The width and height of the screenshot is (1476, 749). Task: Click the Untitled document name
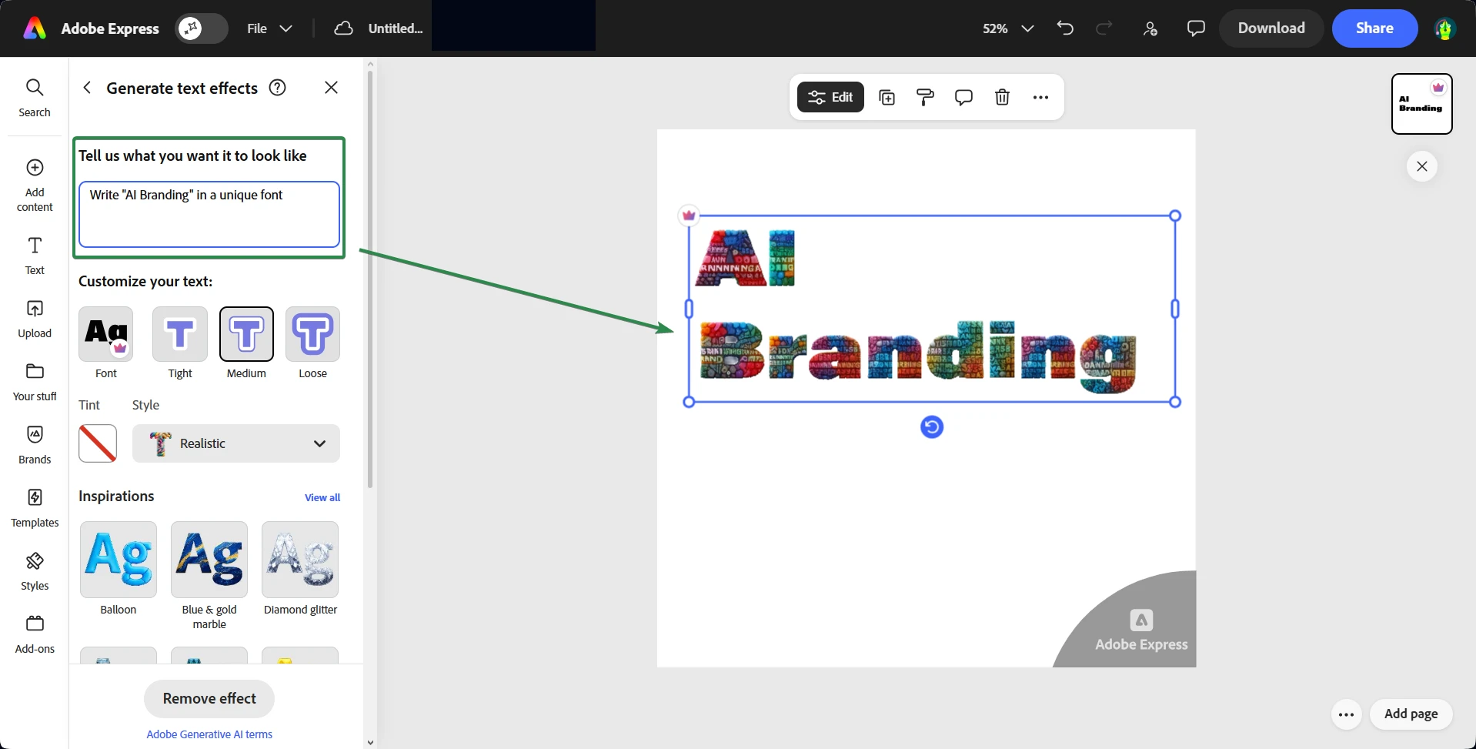[396, 28]
